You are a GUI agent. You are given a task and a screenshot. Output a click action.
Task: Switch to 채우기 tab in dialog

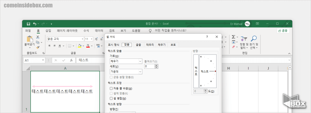point(162,45)
